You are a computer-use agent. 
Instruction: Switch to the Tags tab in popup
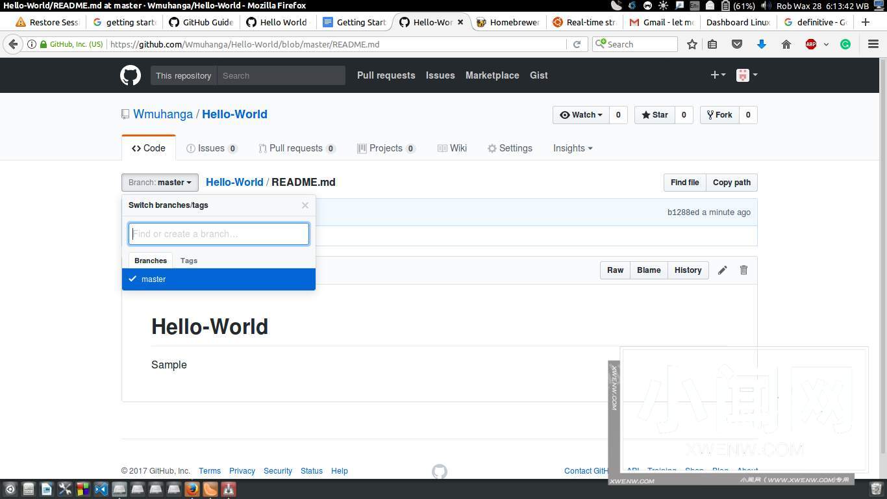[189, 261]
